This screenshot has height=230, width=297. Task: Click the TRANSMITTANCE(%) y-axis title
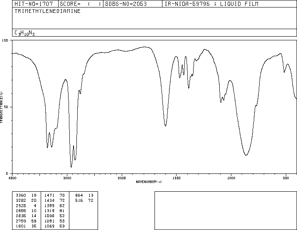1,107
